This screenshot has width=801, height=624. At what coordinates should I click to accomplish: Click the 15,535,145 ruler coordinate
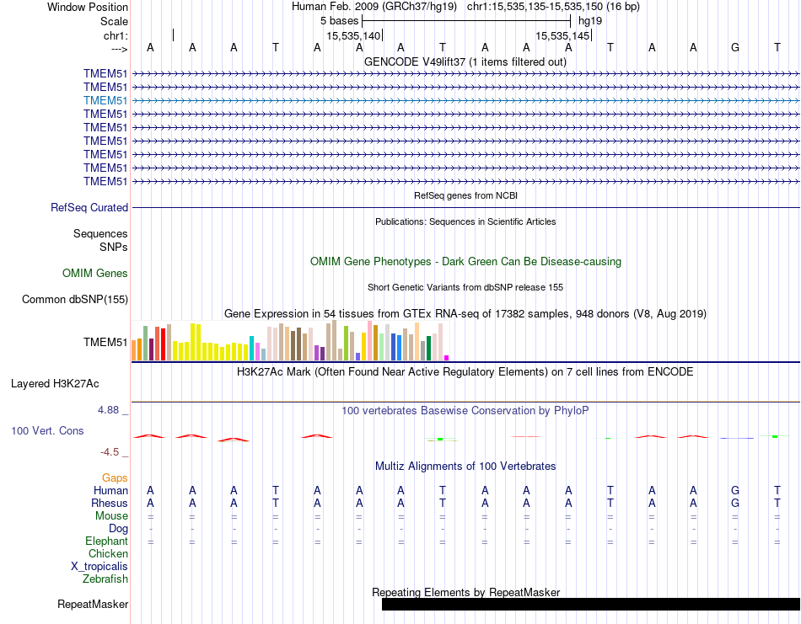[x=562, y=35]
